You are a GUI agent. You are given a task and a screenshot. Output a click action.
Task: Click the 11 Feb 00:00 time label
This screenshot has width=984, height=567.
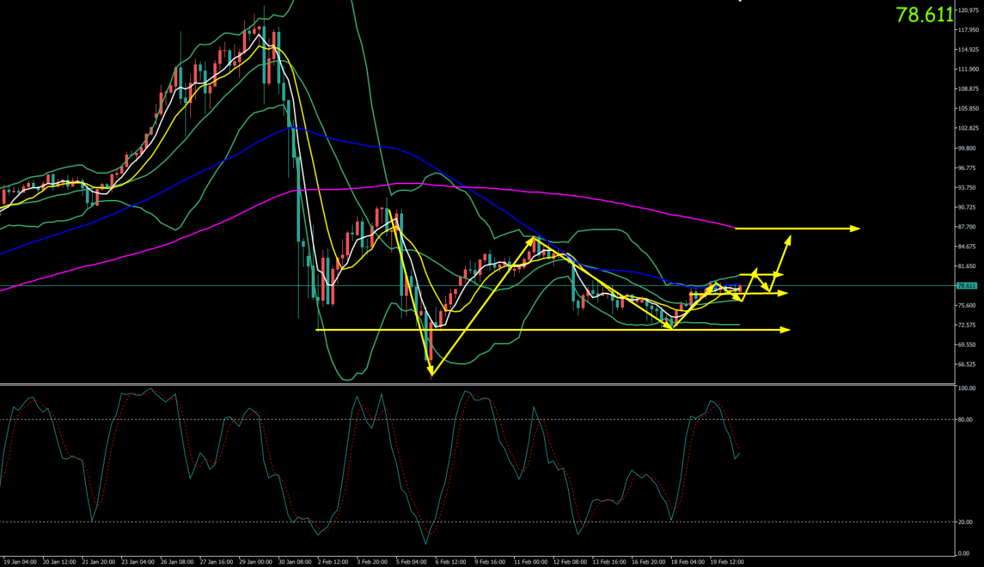coord(530,562)
